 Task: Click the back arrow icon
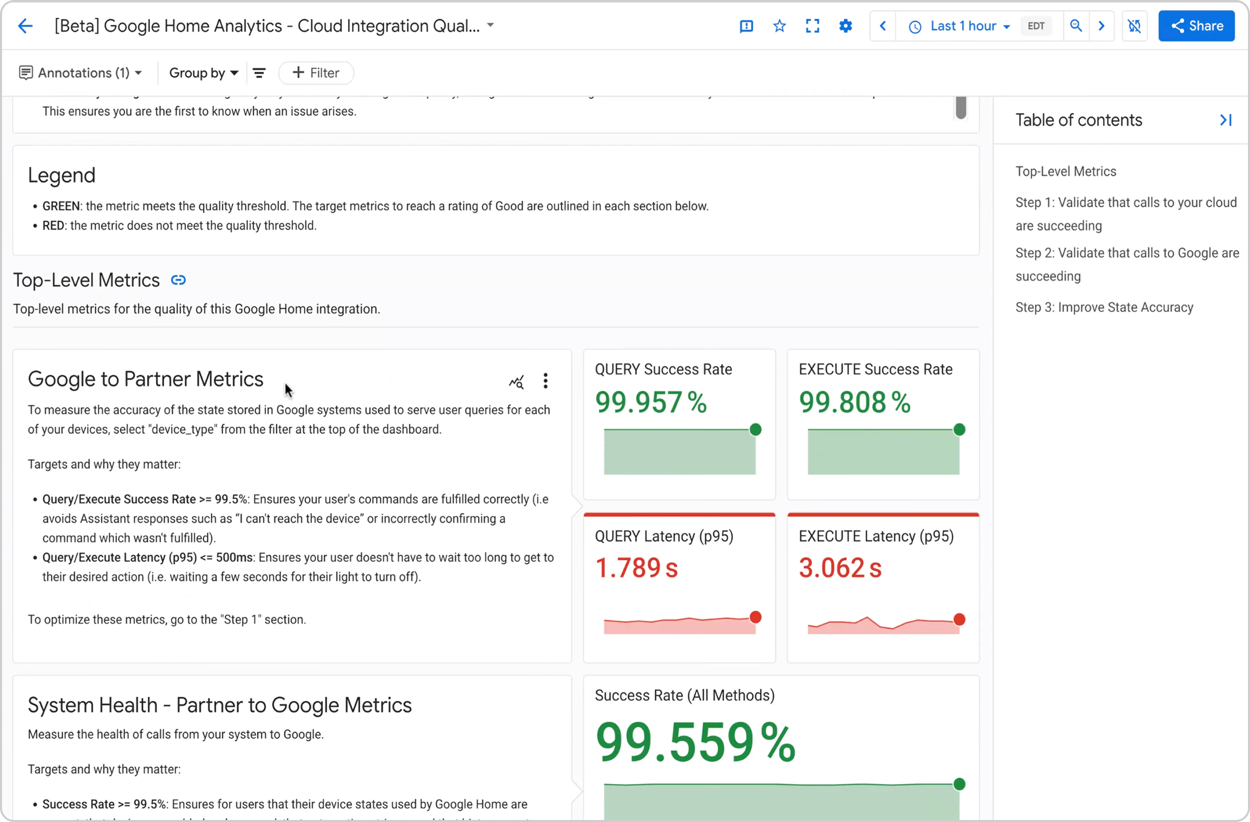25,26
